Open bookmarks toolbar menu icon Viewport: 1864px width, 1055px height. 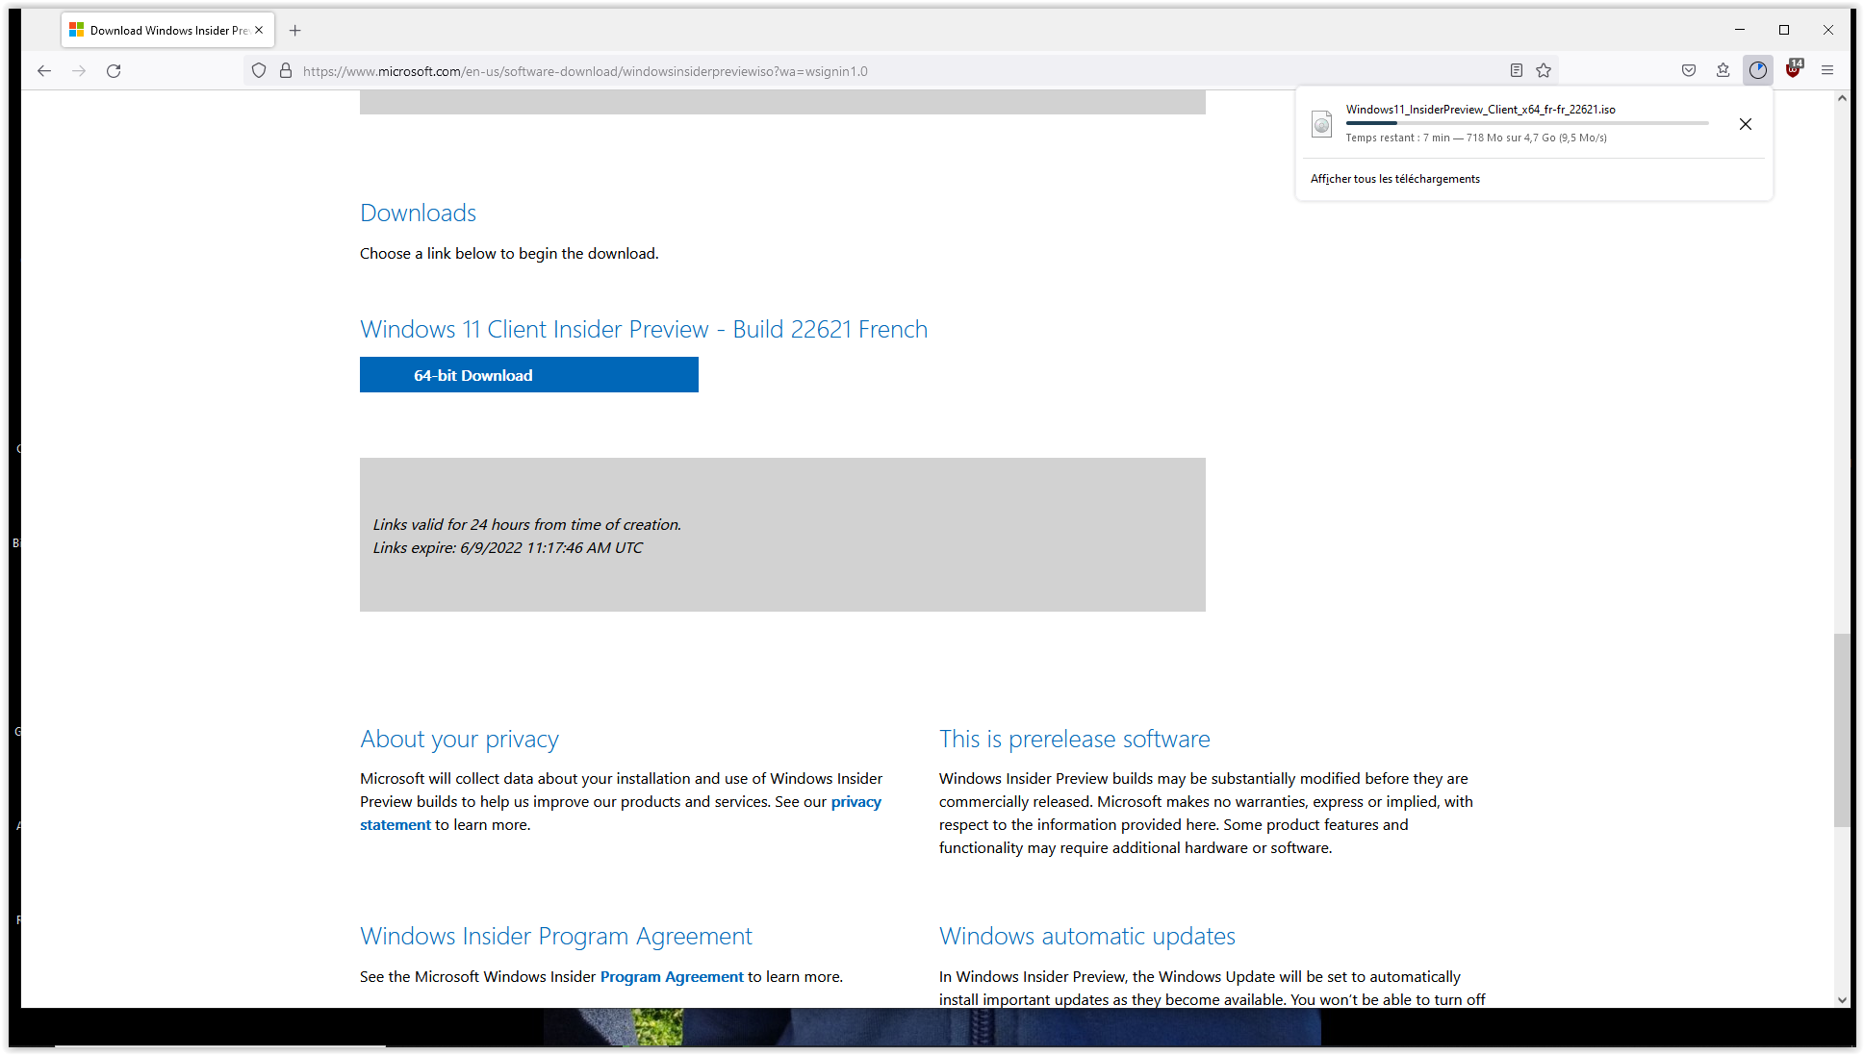[x=1723, y=70]
